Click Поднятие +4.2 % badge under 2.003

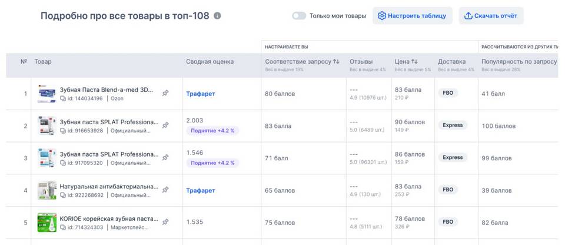click(x=212, y=131)
